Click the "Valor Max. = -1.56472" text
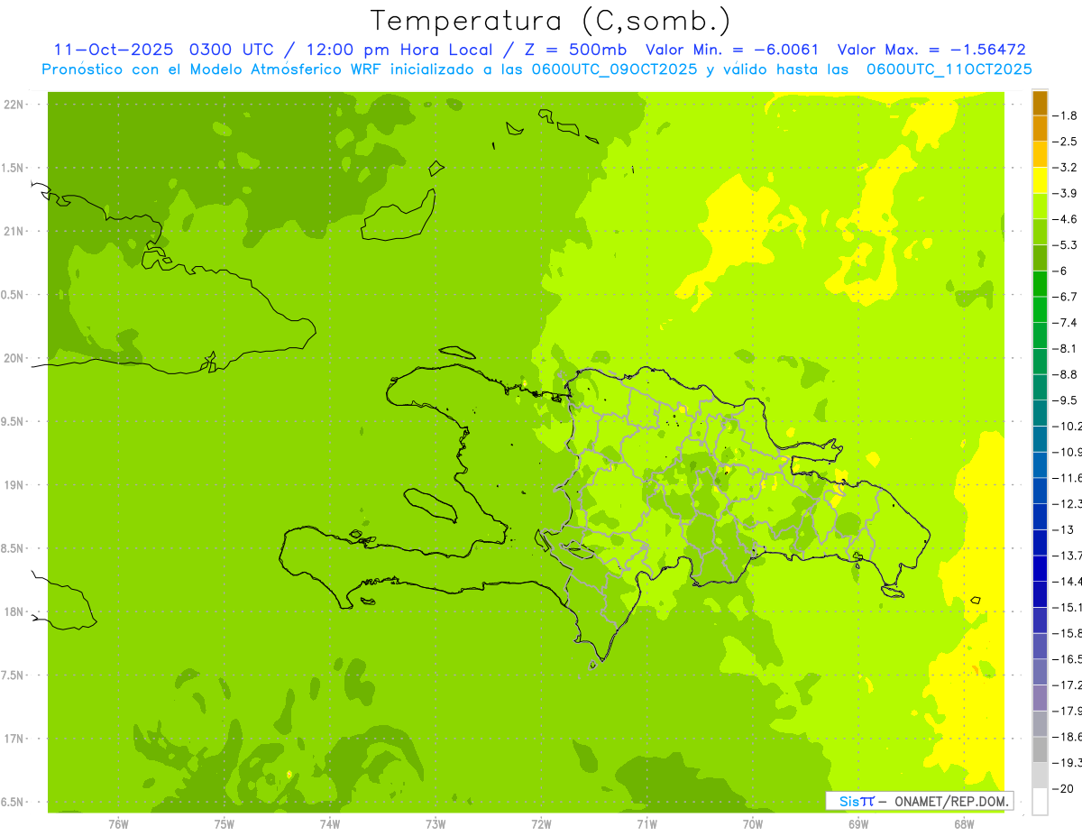This screenshot has width=1082, height=836. point(932,50)
